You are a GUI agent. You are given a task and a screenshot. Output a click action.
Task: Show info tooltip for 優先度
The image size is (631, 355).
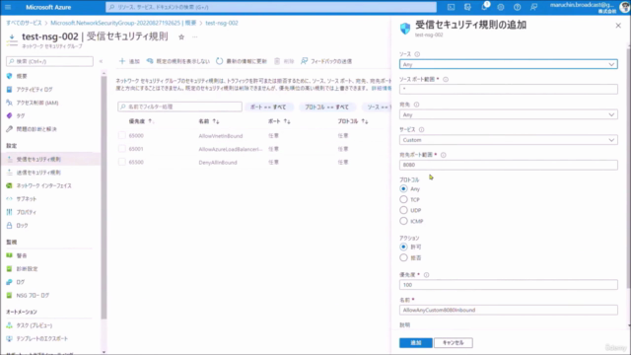(x=426, y=275)
